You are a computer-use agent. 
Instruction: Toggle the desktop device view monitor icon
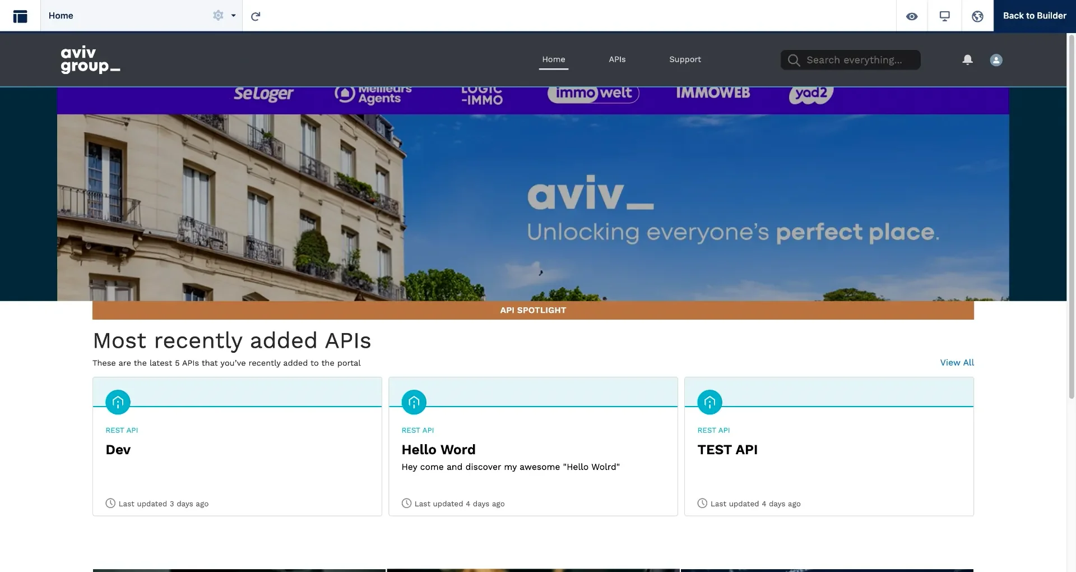[x=945, y=16]
